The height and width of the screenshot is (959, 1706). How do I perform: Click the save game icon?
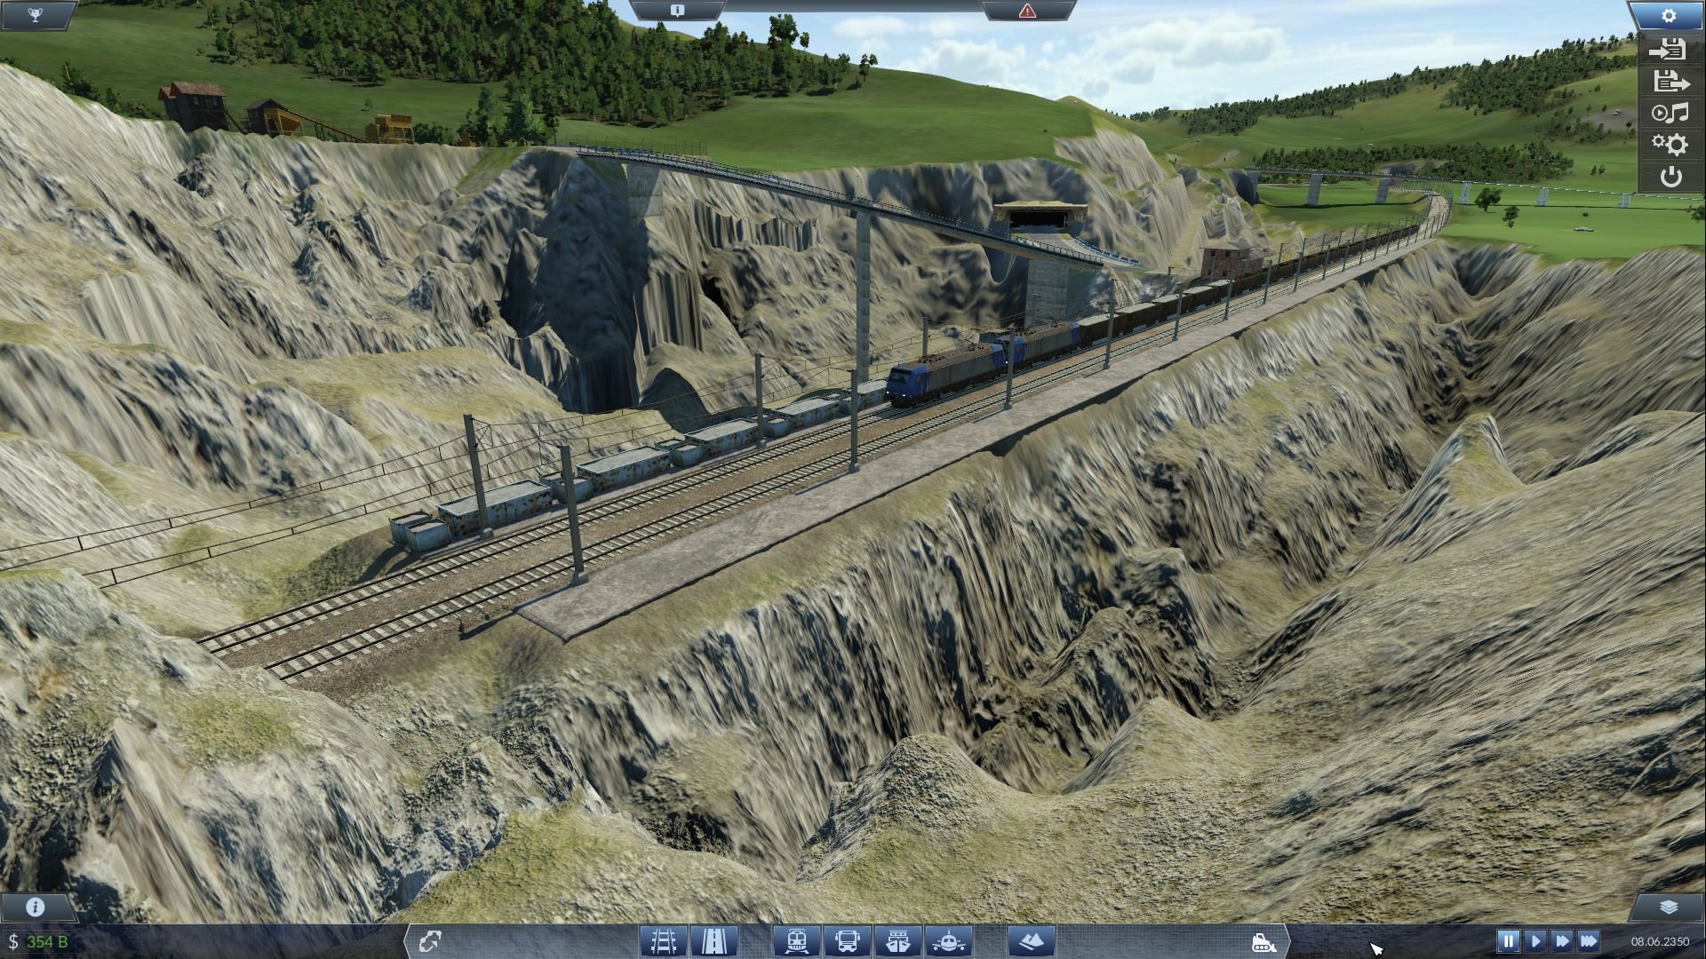1670,51
